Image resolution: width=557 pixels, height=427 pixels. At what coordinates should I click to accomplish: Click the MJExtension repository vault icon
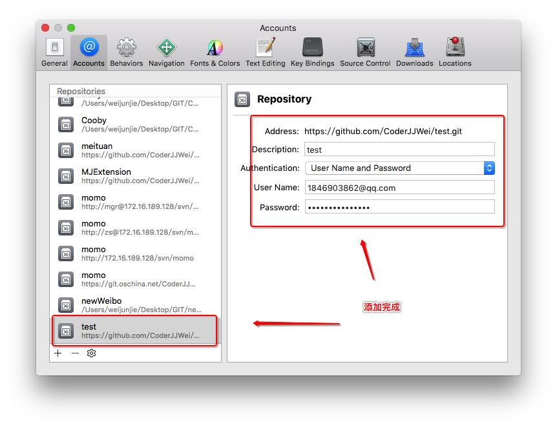[66, 177]
